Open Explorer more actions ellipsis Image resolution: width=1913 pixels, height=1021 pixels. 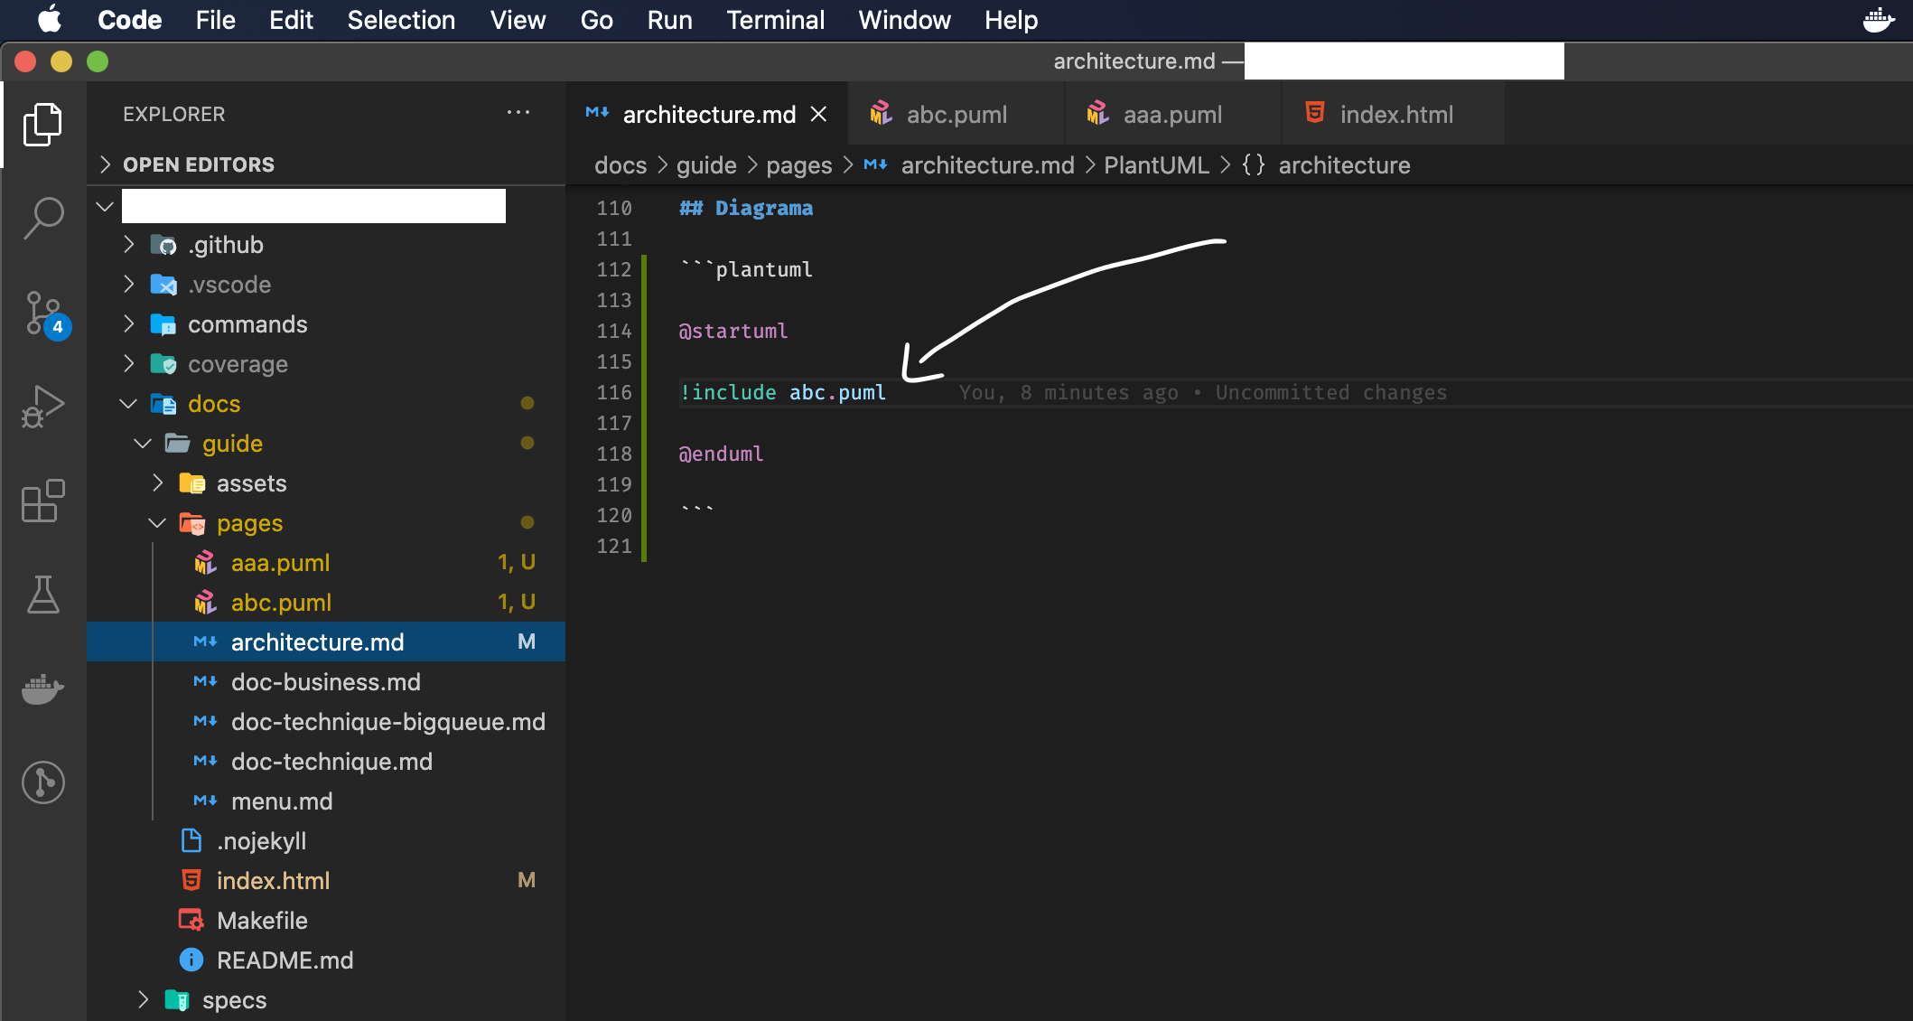tap(518, 113)
